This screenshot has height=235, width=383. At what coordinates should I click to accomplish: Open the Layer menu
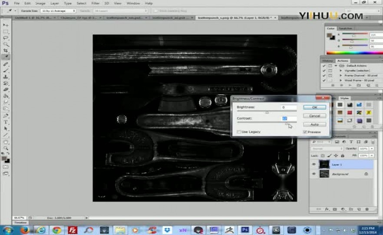click(54, 3)
